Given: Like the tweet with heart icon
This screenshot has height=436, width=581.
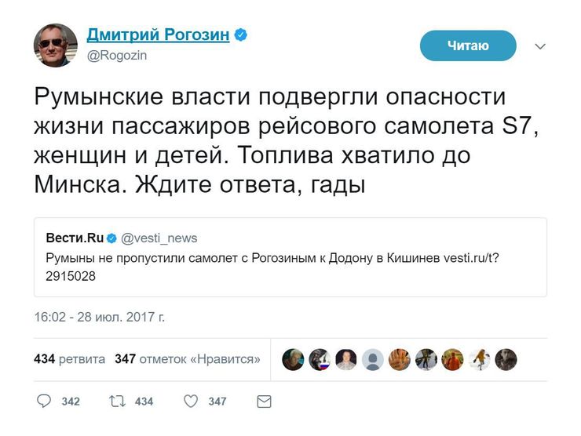Looking at the screenshot, I should tap(191, 401).
